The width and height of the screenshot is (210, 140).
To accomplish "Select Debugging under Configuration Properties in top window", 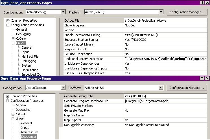I will (x=23, y=34).
